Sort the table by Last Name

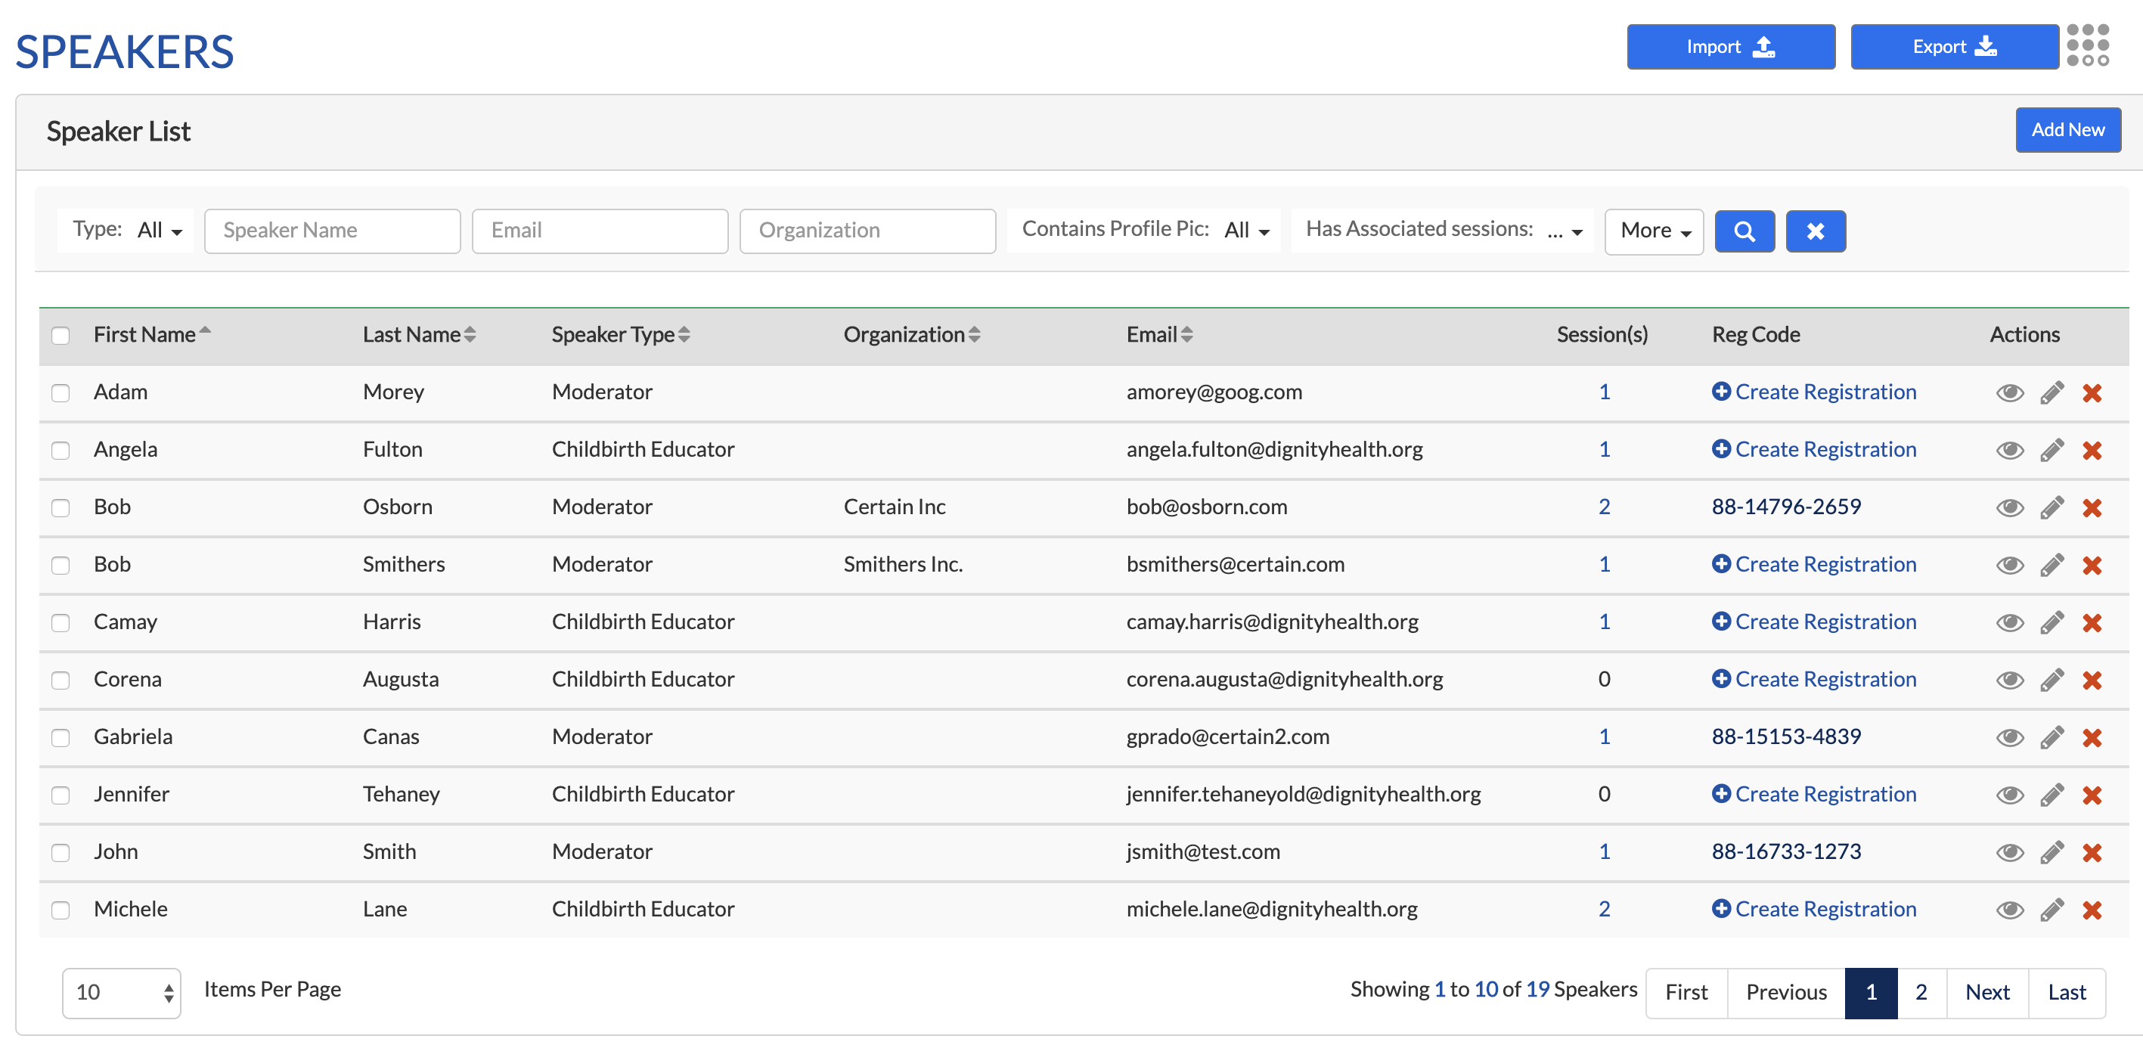click(418, 334)
